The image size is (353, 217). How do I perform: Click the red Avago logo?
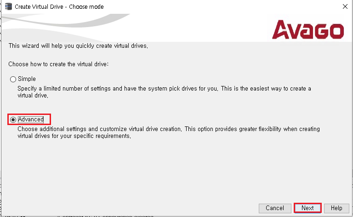[308, 30]
